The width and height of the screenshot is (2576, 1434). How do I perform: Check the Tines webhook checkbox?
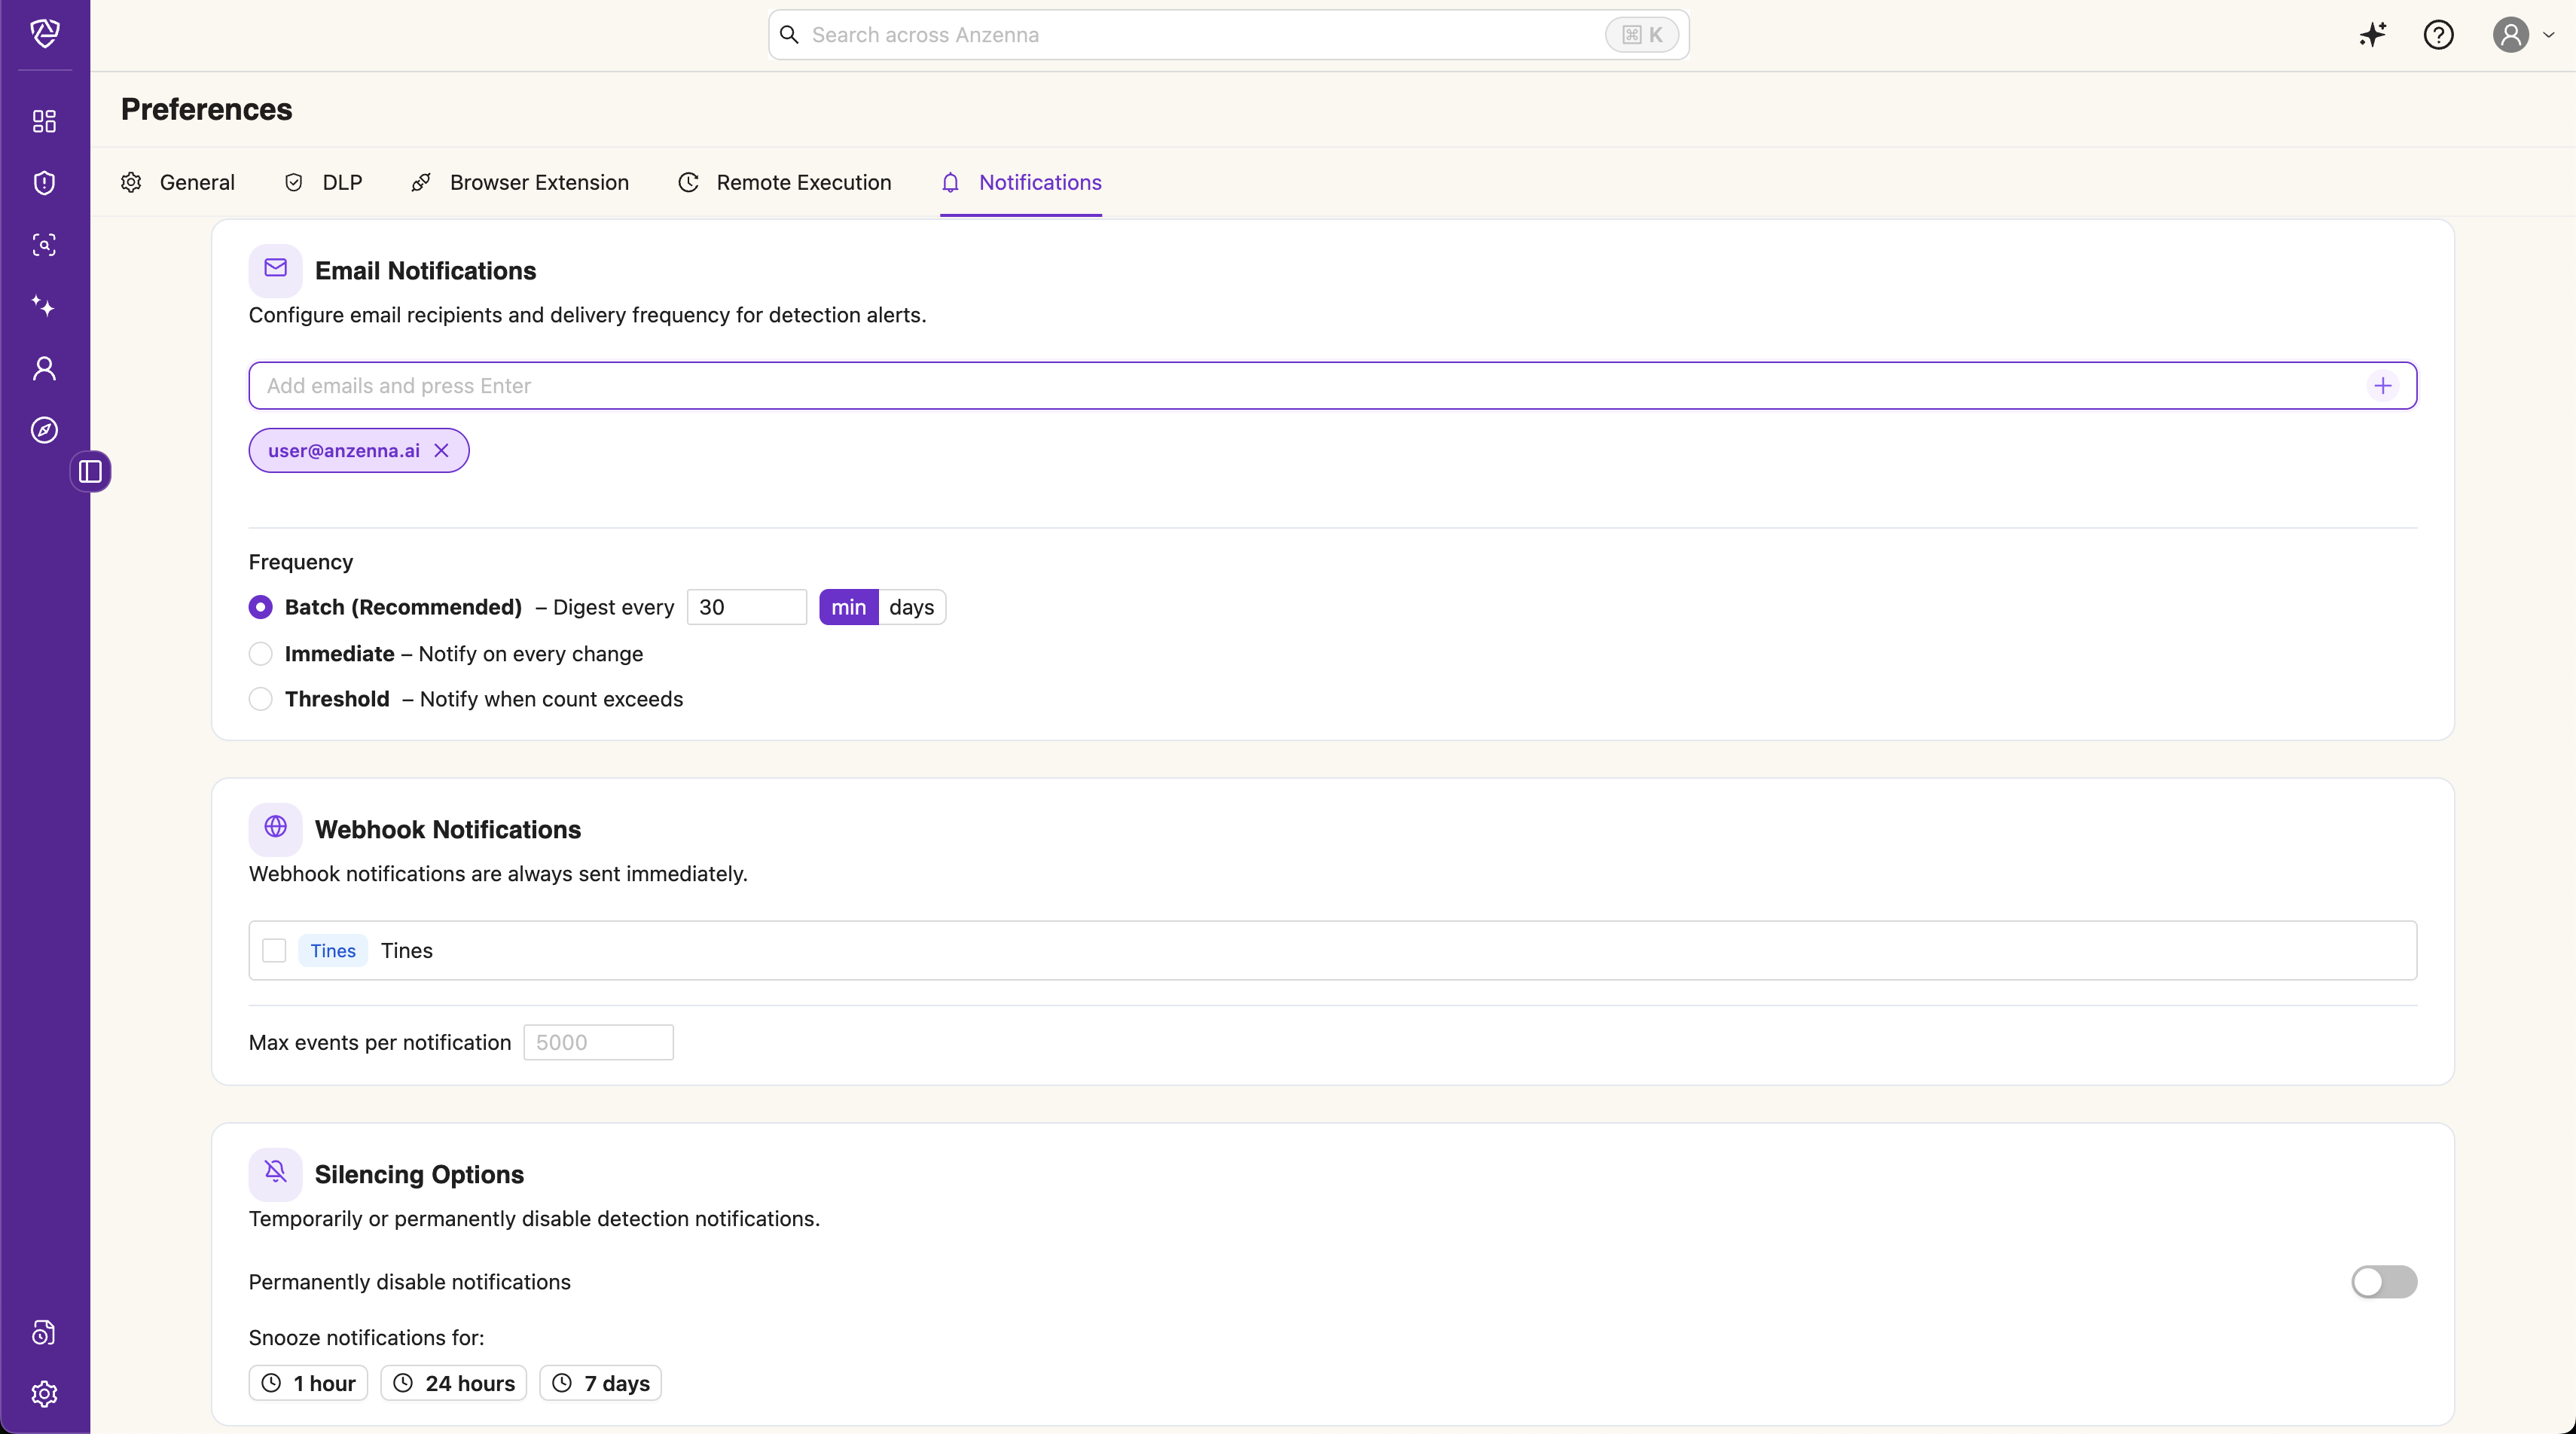coord(274,950)
